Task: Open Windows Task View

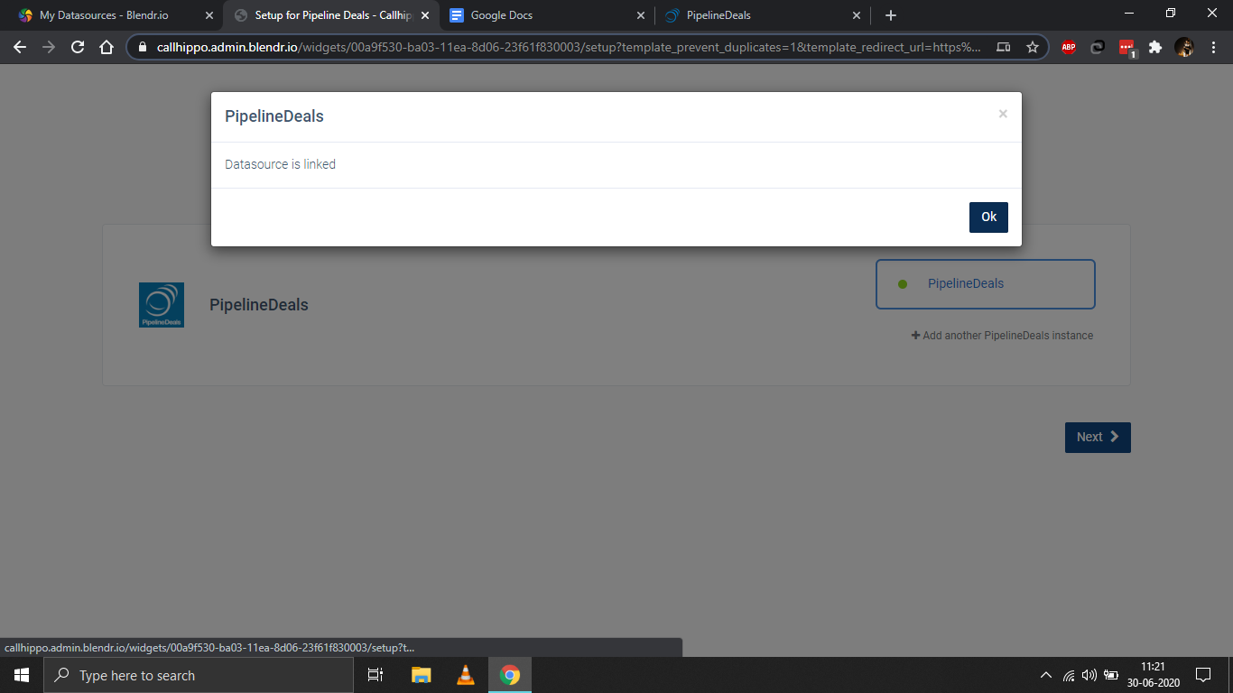Action: coord(375,675)
